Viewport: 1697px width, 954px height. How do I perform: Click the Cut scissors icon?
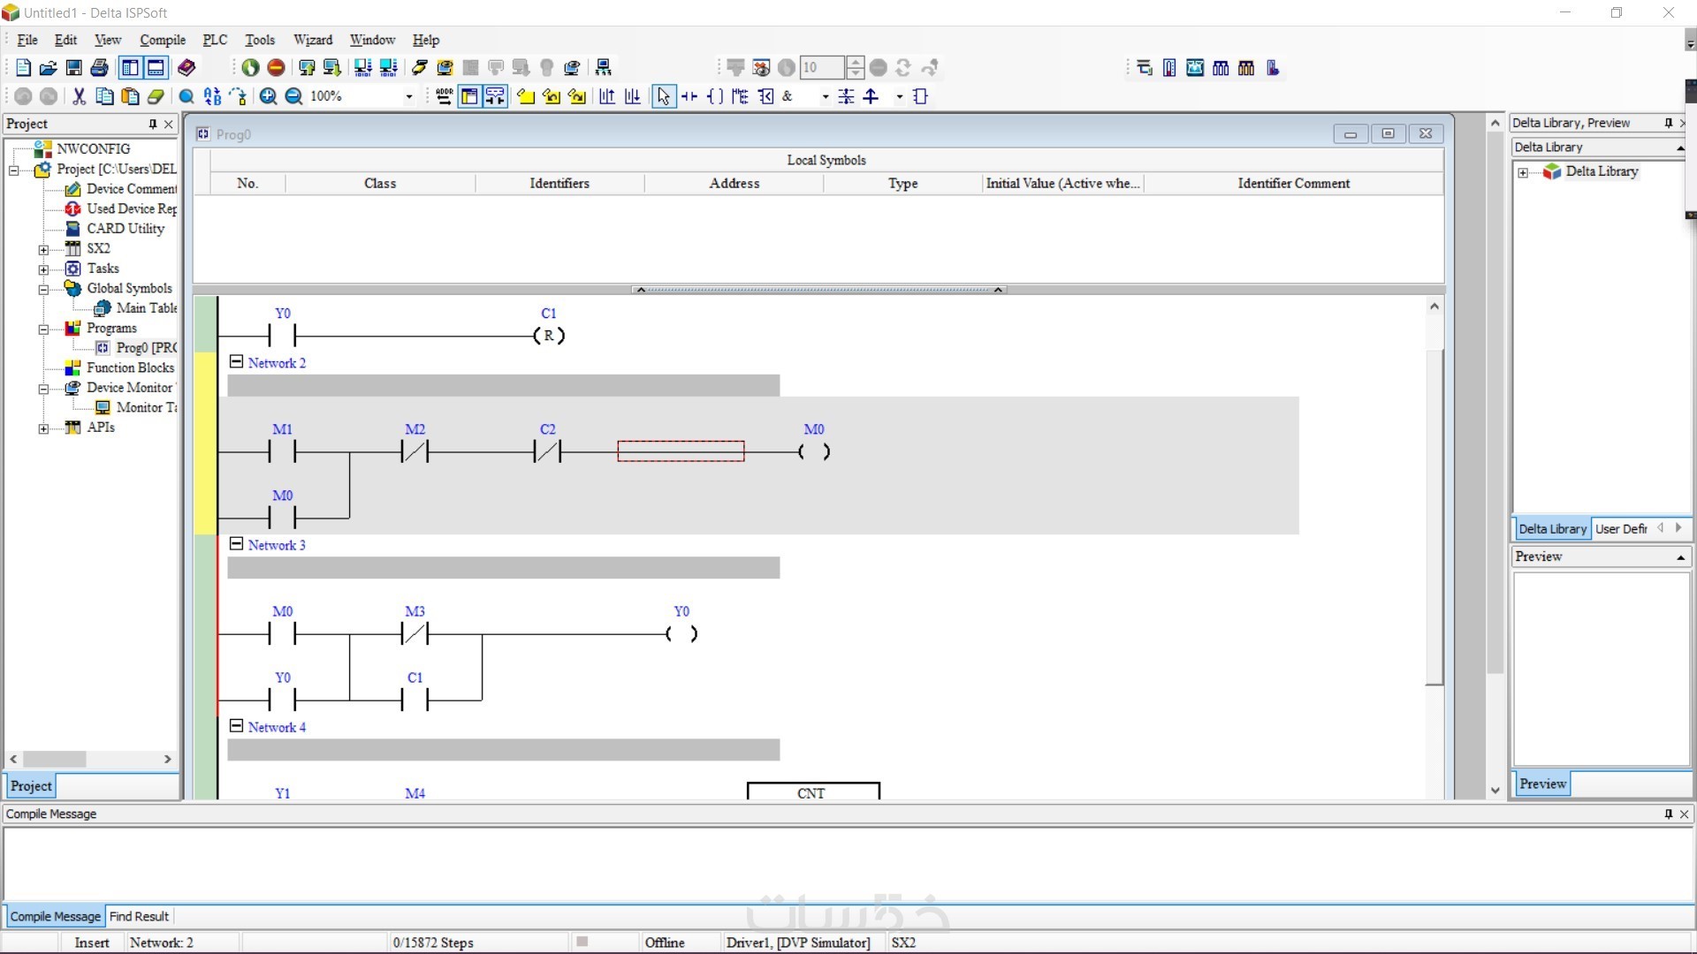point(79,96)
